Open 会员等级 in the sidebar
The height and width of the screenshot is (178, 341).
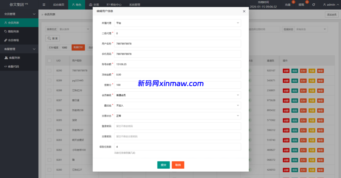coord(19,40)
